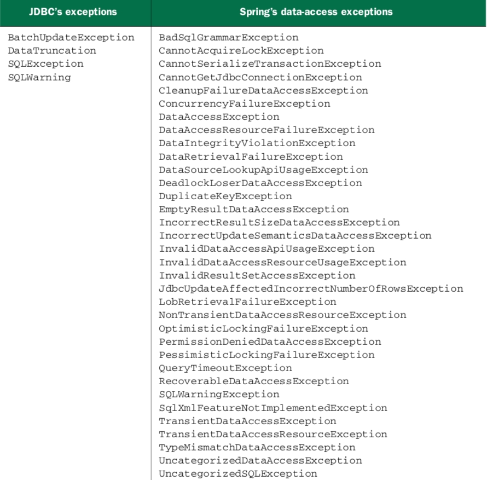Viewport: 487px width, 480px height.
Task: Select IncorrectResultSizeDataAccessException
Action: [279, 222]
